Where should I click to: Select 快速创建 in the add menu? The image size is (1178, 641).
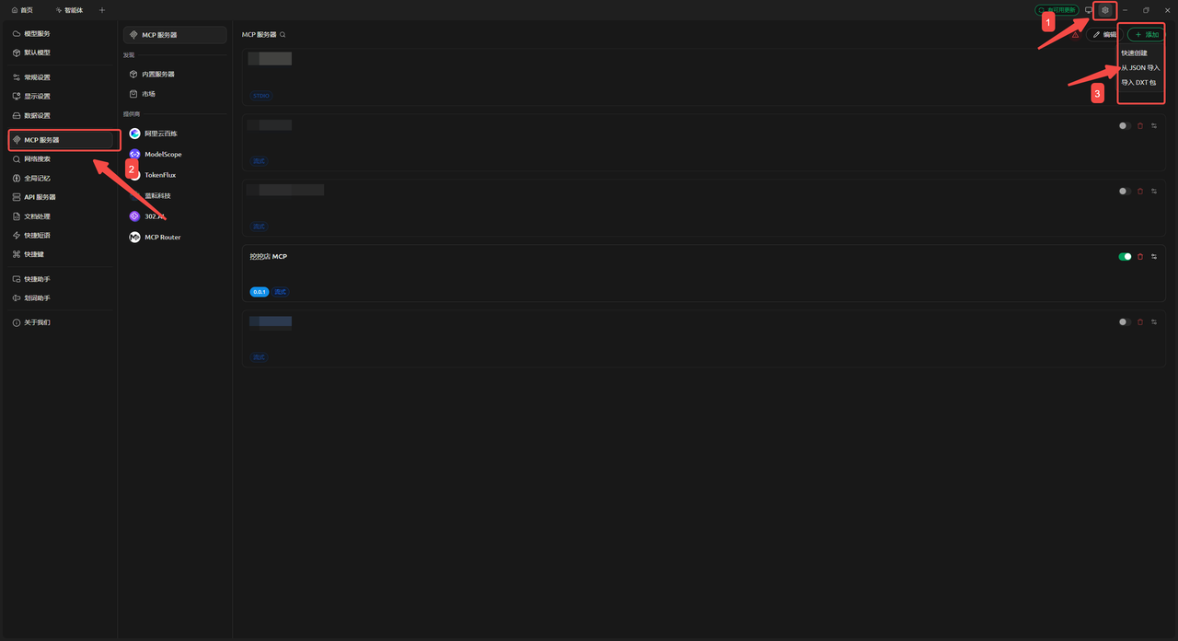(1134, 52)
